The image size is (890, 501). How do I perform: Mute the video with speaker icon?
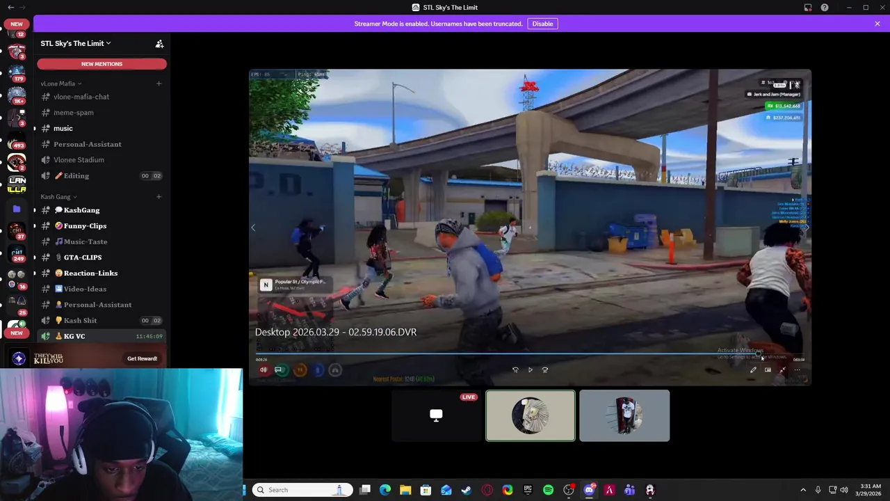point(264,370)
